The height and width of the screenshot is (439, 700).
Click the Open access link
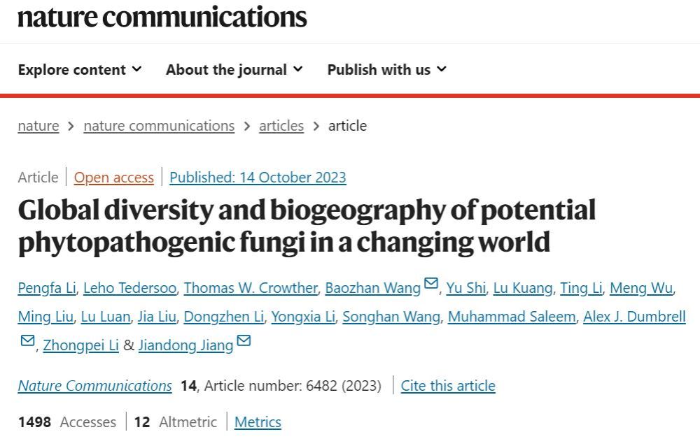[x=114, y=178]
